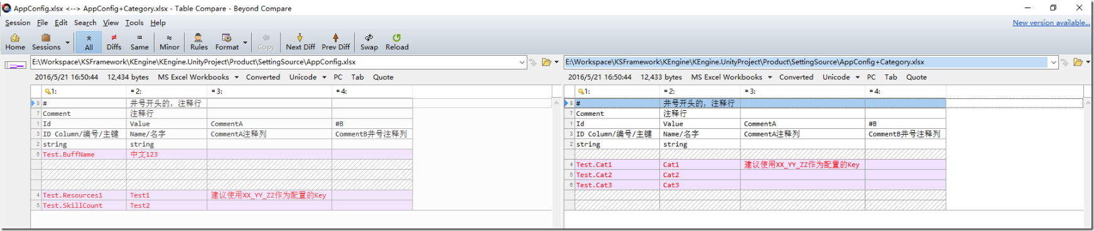This screenshot has height=231, width=1094.
Task: Expand the right browse folder dropdown arrow
Action: tap(1088, 62)
